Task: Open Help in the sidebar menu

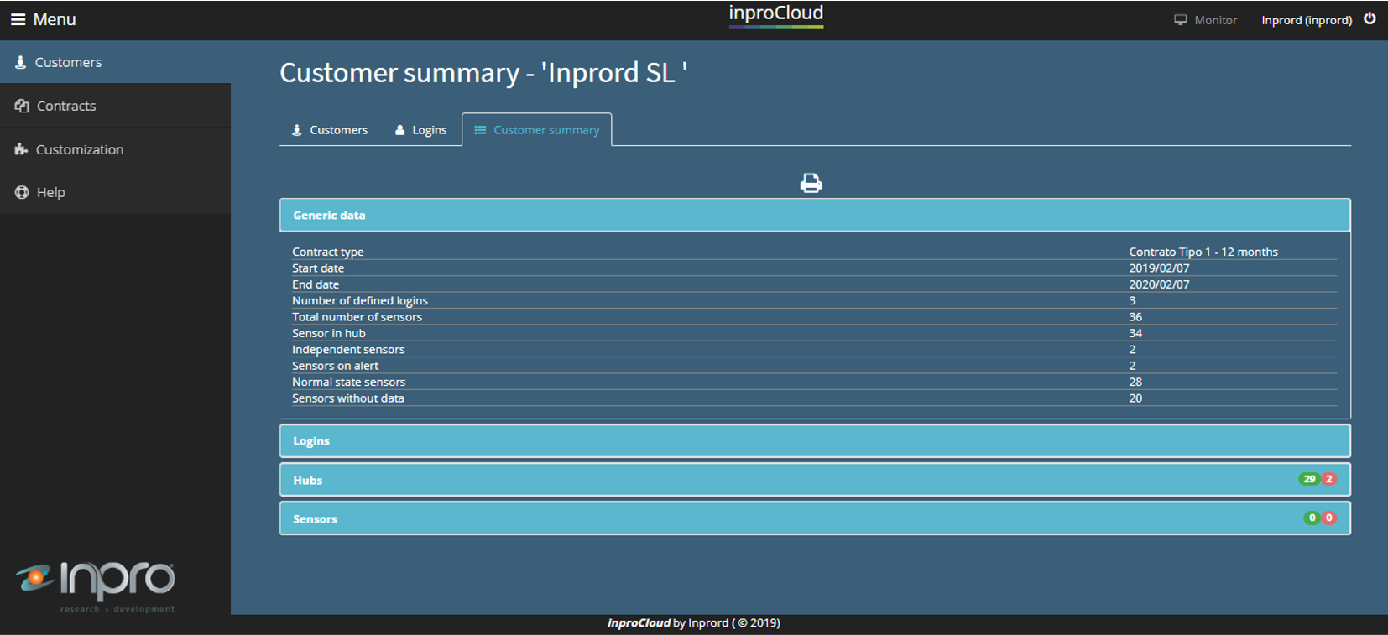Action: (x=115, y=192)
